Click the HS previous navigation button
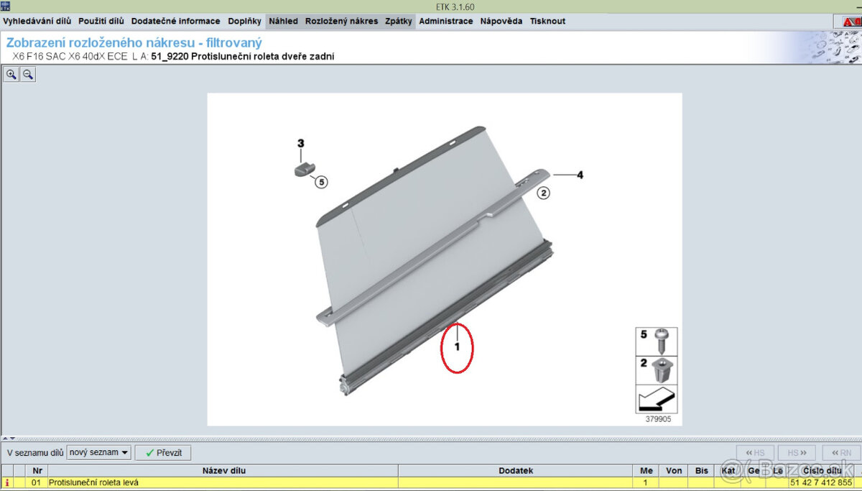This screenshot has height=491, width=862. pos(755,453)
